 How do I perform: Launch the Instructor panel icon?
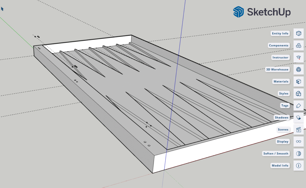298,57
